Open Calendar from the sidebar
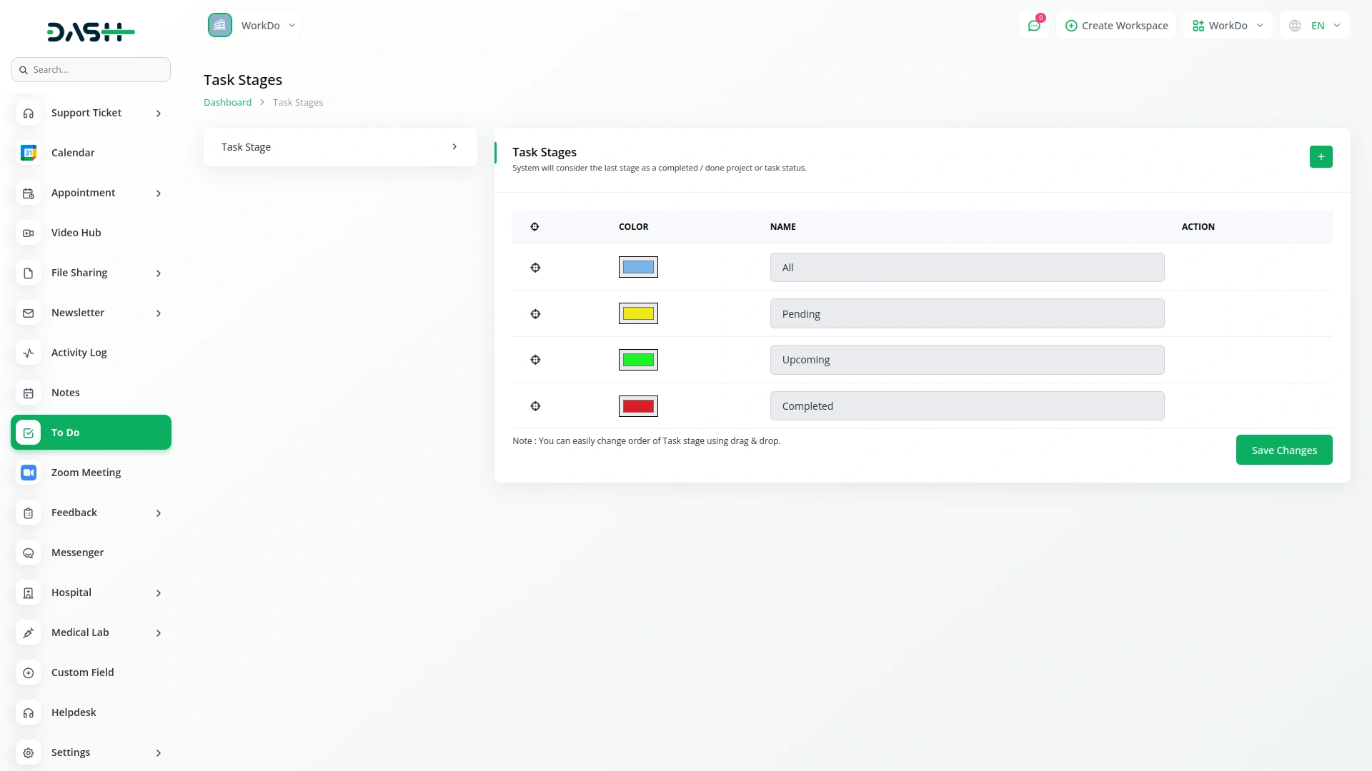 [73, 153]
